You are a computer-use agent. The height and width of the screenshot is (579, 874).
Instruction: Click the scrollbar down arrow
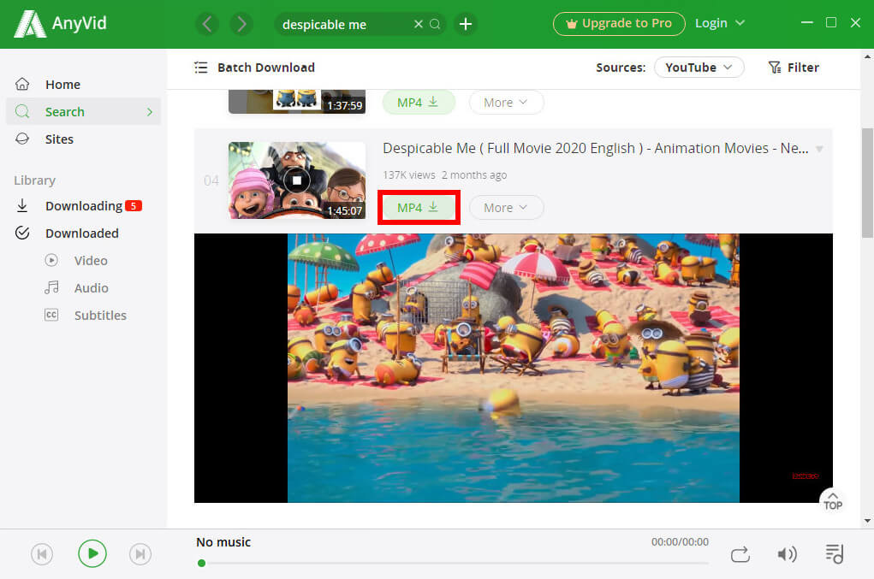[x=867, y=521]
